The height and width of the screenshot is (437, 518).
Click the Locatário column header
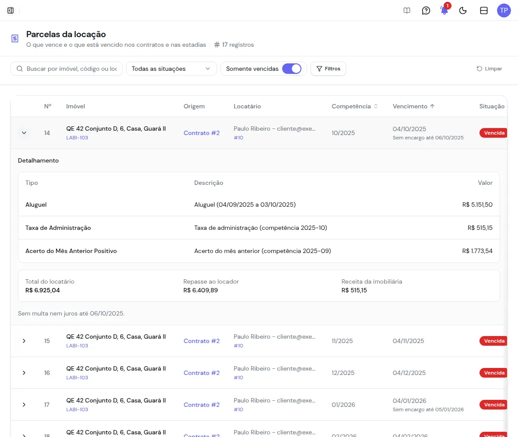pos(247,106)
